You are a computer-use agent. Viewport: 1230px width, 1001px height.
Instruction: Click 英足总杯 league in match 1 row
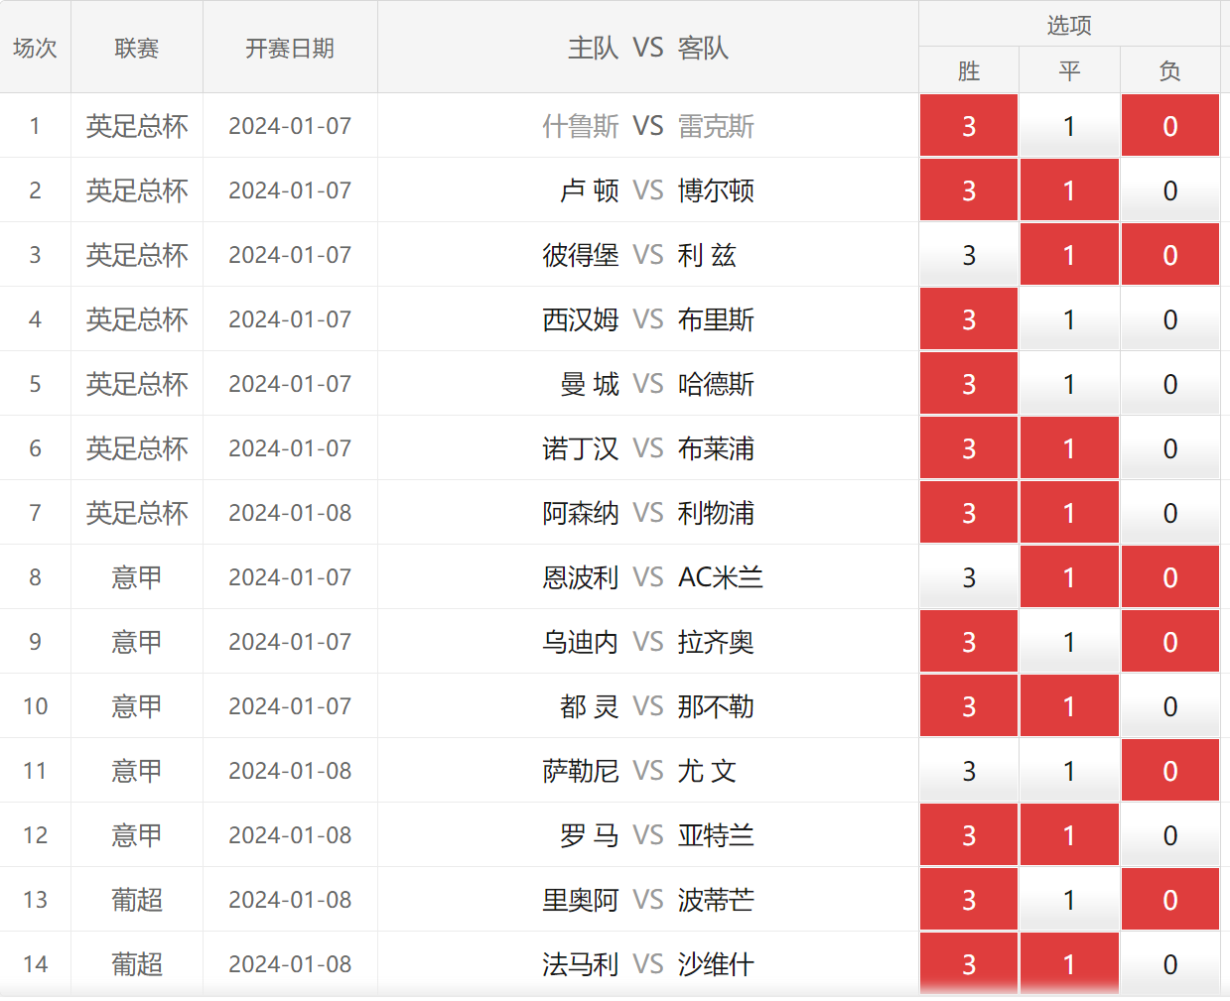coord(137,126)
